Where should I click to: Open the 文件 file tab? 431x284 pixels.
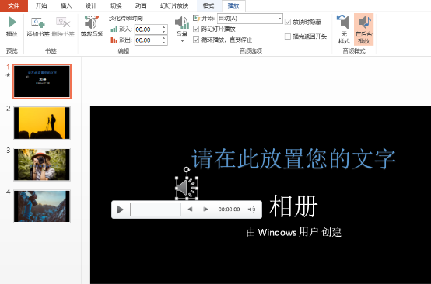[14, 5]
